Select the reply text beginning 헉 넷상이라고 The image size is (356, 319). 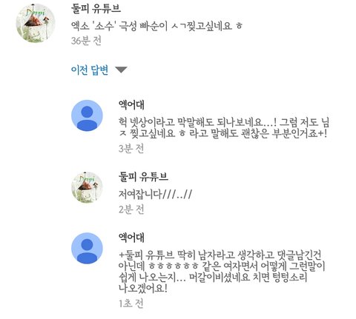224,128
